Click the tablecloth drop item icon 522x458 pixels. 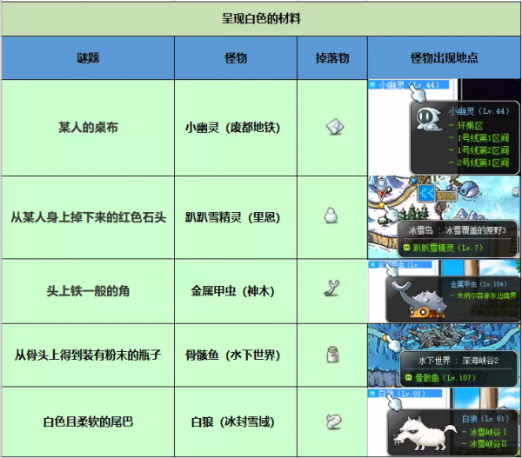click(335, 127)
